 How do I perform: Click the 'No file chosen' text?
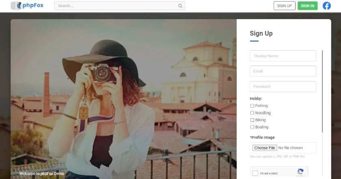pyautogui.click(x=290, y=148)
